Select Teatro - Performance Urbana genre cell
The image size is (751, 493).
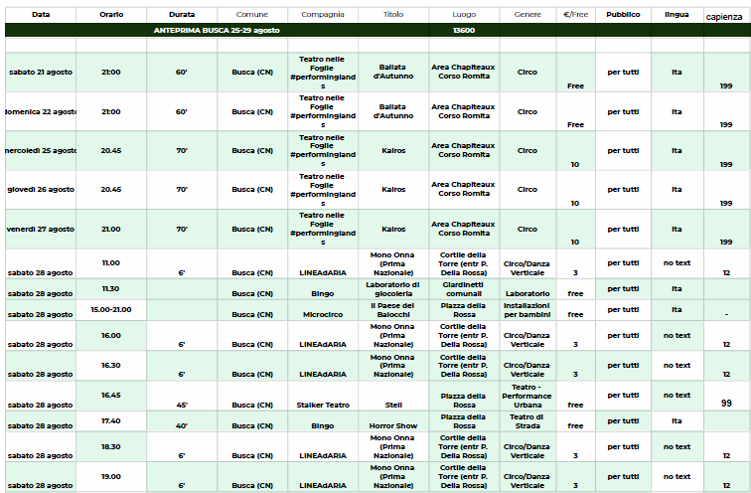527,396
